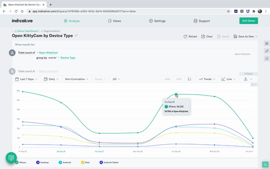This screenshot has height=169, width=270.
Task: Expand the export options chevron
Action: pos(252,79)
